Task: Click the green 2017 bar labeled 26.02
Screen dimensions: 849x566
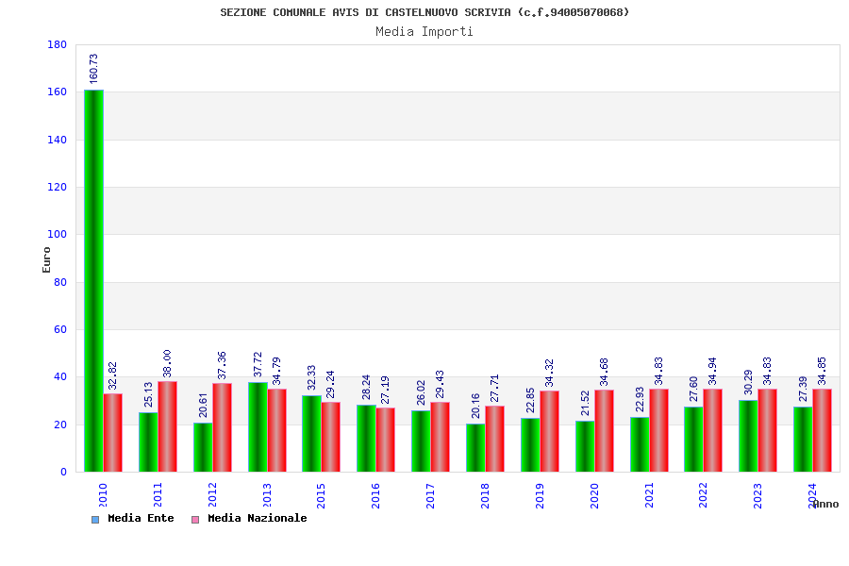Action: 422,441
